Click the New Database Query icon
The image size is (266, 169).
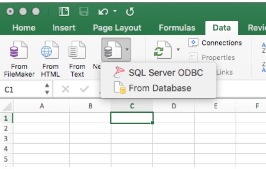click(113, 49)
